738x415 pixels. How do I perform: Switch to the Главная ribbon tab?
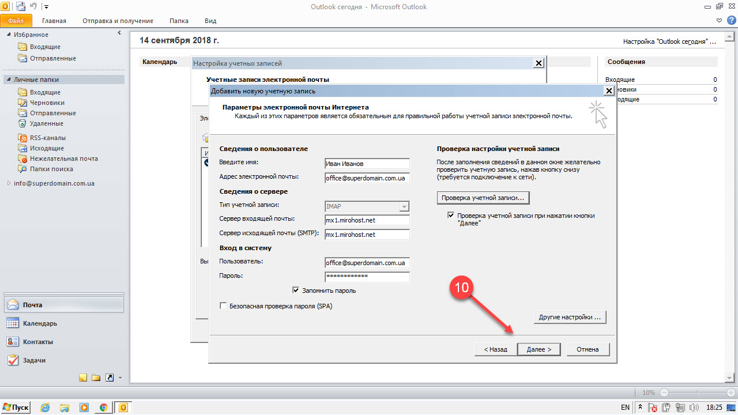54,21
